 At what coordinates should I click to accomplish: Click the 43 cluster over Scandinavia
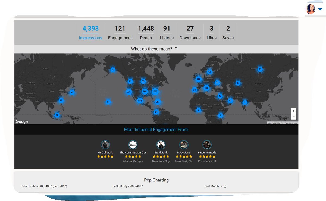pos(209,72)
